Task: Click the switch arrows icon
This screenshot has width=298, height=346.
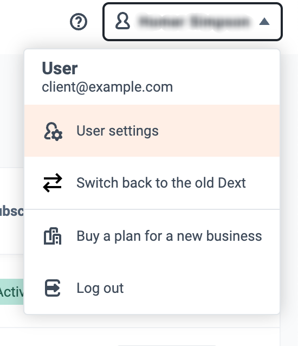Action: pyautogui.click(x=53, y=183)
